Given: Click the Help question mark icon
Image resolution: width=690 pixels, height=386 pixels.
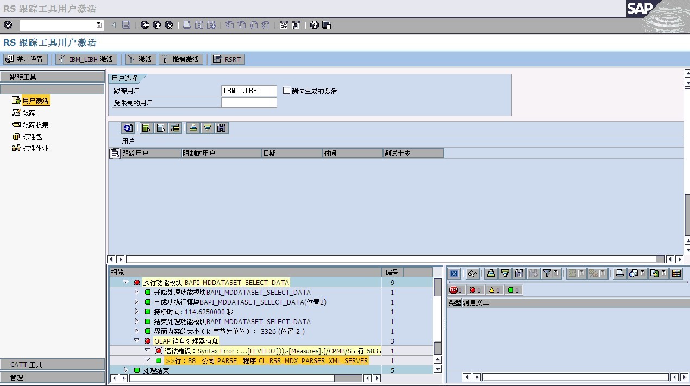Looking at the screenshot, I should tap(314, 25).
